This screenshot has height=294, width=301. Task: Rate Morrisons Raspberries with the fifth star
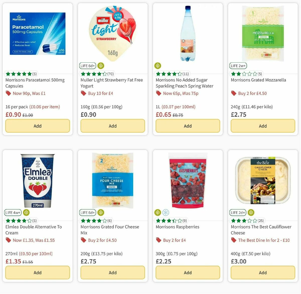click(179, 221)
